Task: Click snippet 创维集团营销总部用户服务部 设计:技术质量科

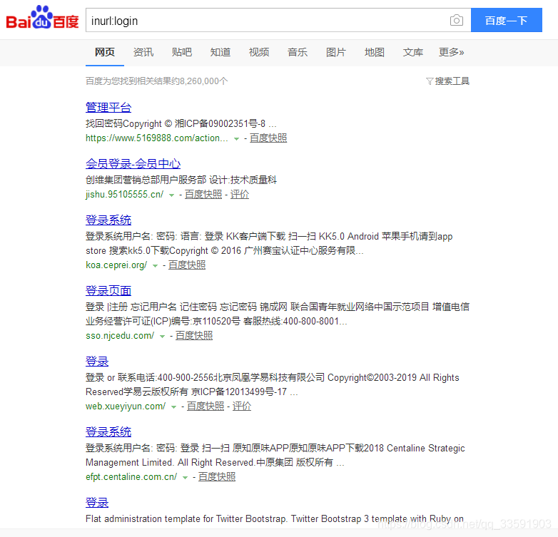Action: pyautogui.click(x=181, y=180)
